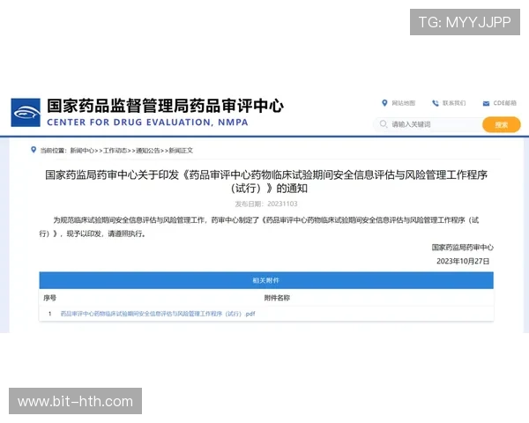Click CENTER FOR DRUG EVALUATION, NMPA text
The image size is (529, 423).
(147, 122)
